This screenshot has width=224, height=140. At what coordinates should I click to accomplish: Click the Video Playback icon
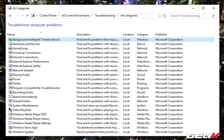click(10, 110)
